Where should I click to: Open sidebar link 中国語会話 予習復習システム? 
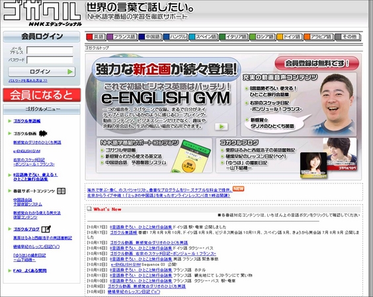28,202
